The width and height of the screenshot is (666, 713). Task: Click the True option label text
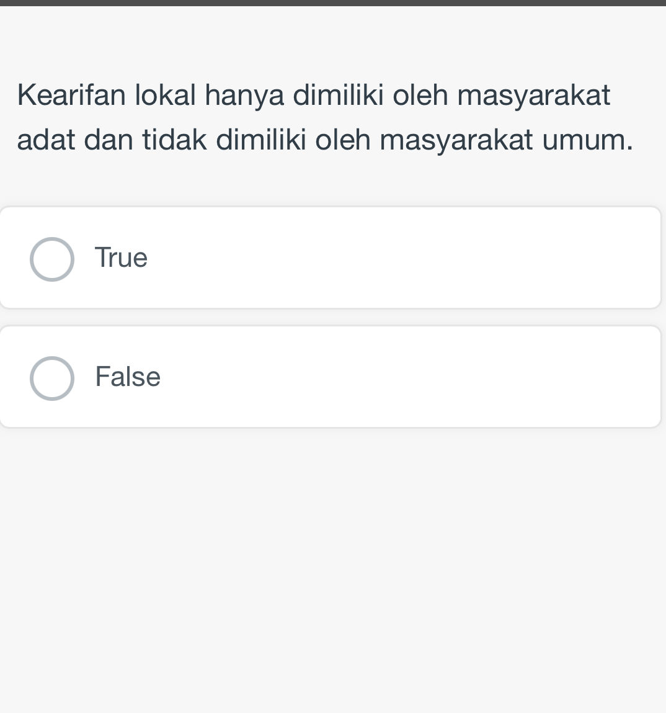(x=121, y=257)
